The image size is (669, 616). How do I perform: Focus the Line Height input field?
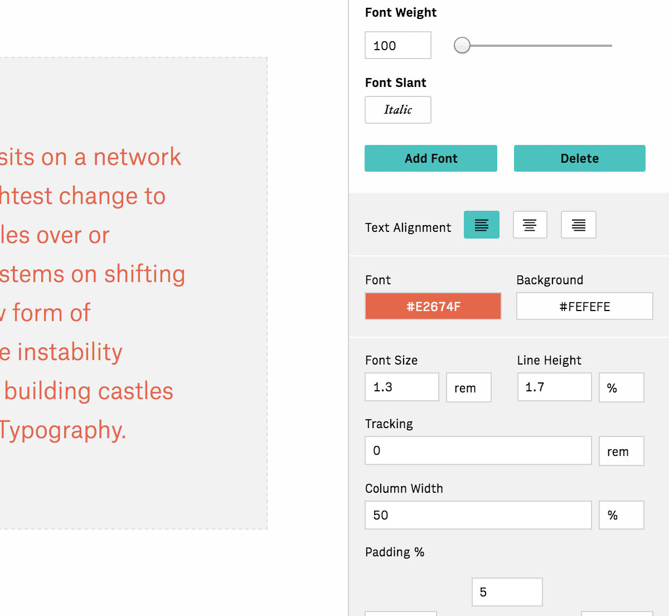tap(554, 387)
